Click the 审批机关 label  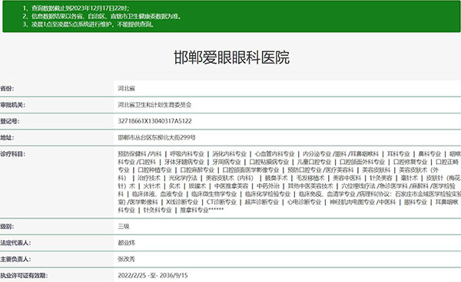[12, 105]
